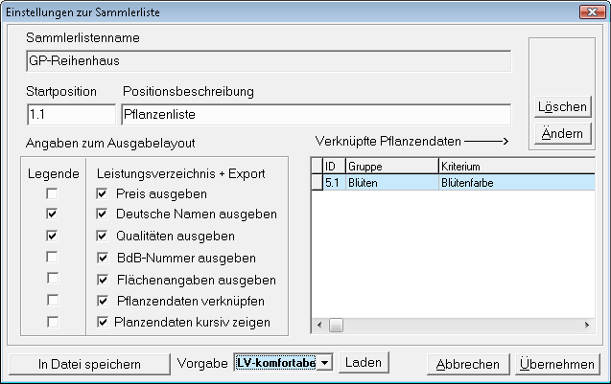Click the Löschen button

(563, 106)
